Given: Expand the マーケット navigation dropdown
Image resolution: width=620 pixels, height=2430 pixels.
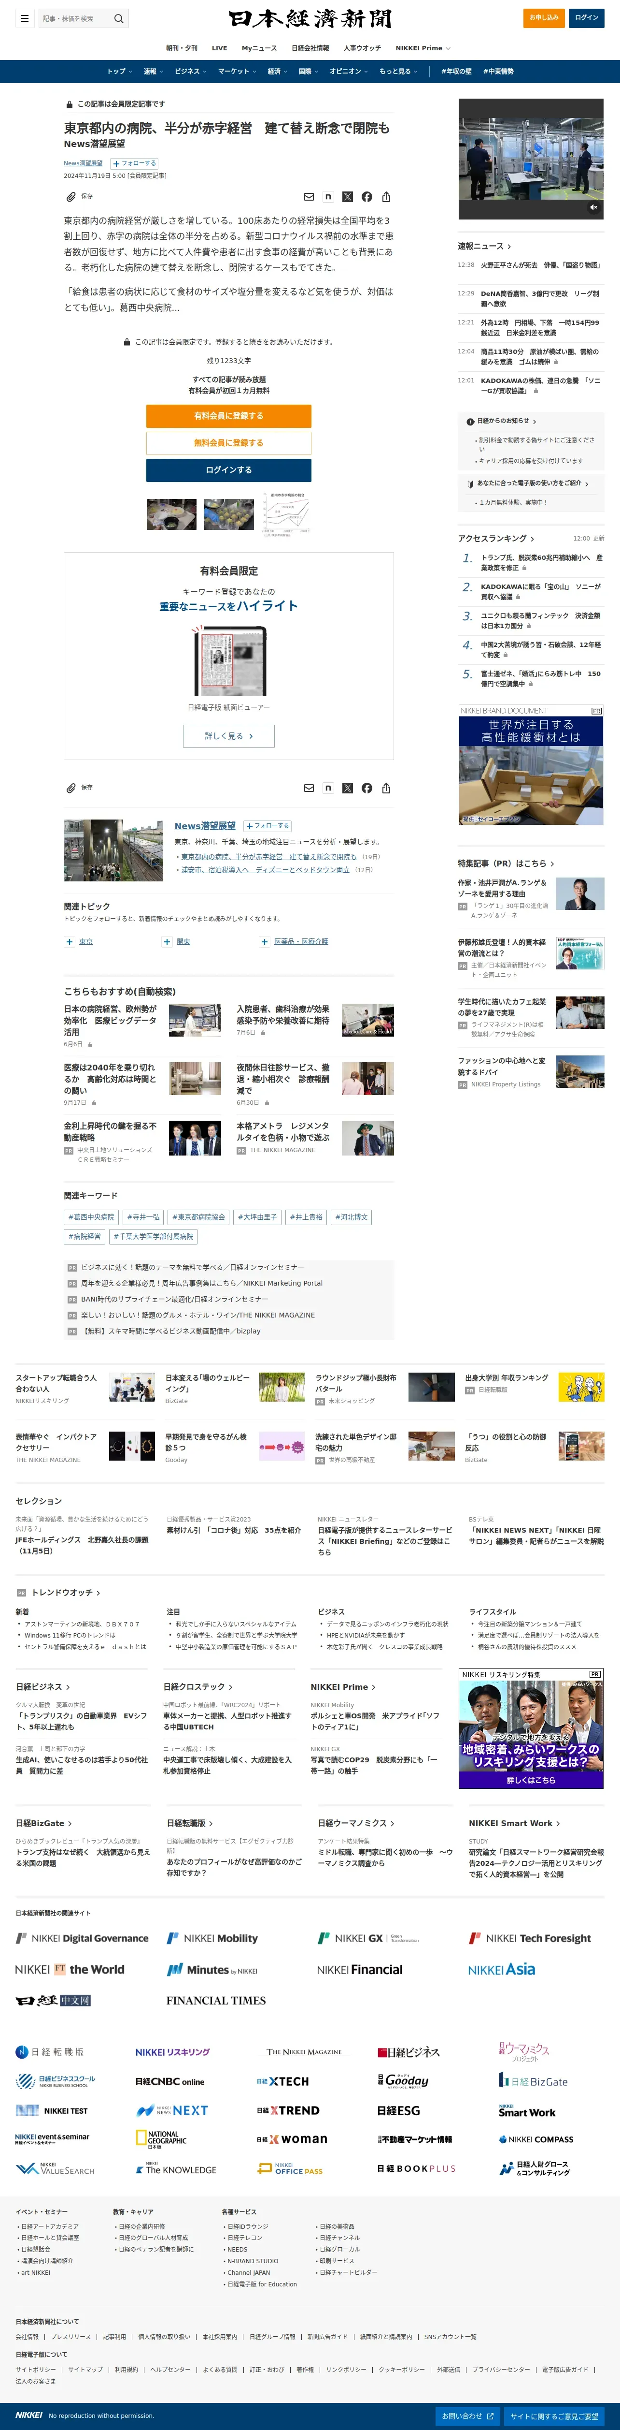Looking at the screenshot, I should pyautogui.click(x=237, y=72).
